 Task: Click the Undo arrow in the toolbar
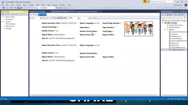click(x=24, y=8)
